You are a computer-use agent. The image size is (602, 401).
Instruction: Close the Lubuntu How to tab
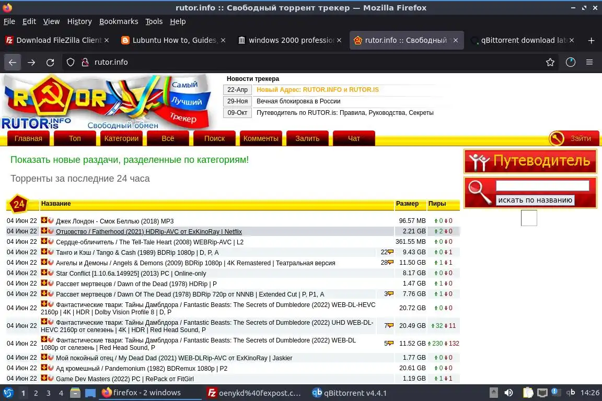[x=223, y=40]
